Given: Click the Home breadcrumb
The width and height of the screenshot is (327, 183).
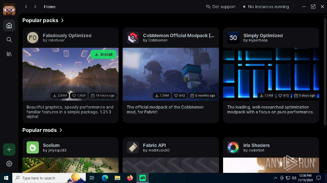Looking at the screenshot, I should (x=50, y=7).
